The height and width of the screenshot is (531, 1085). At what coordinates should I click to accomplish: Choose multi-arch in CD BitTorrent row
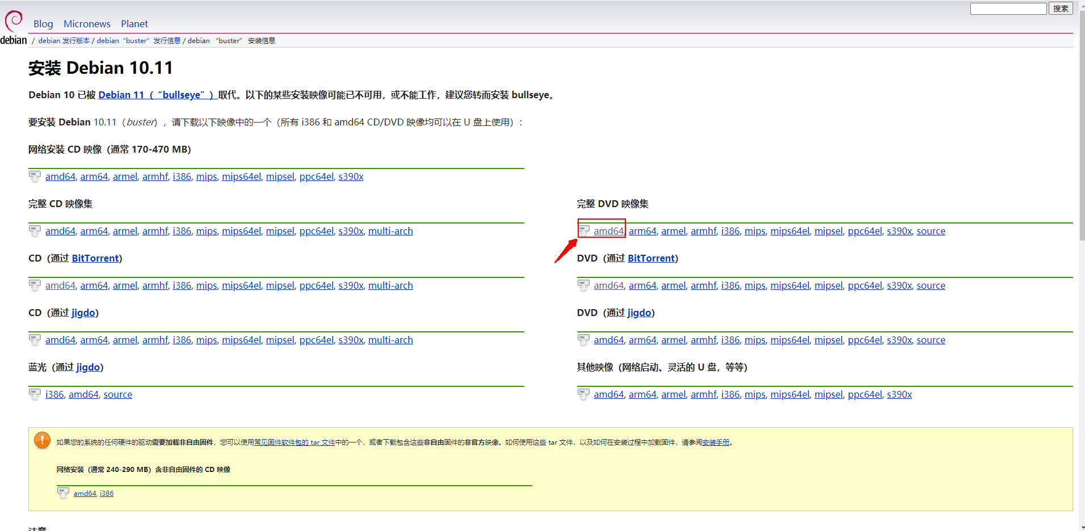(390, 285)
